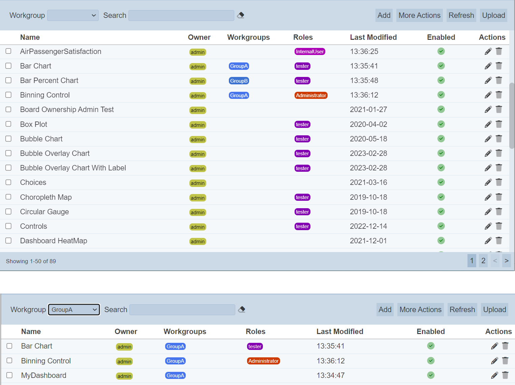This screenshot has height=385, width=515.
Task: Click the edit pencil icon for AirPassengerSatisfaction
Action: (x=488, y=51)
